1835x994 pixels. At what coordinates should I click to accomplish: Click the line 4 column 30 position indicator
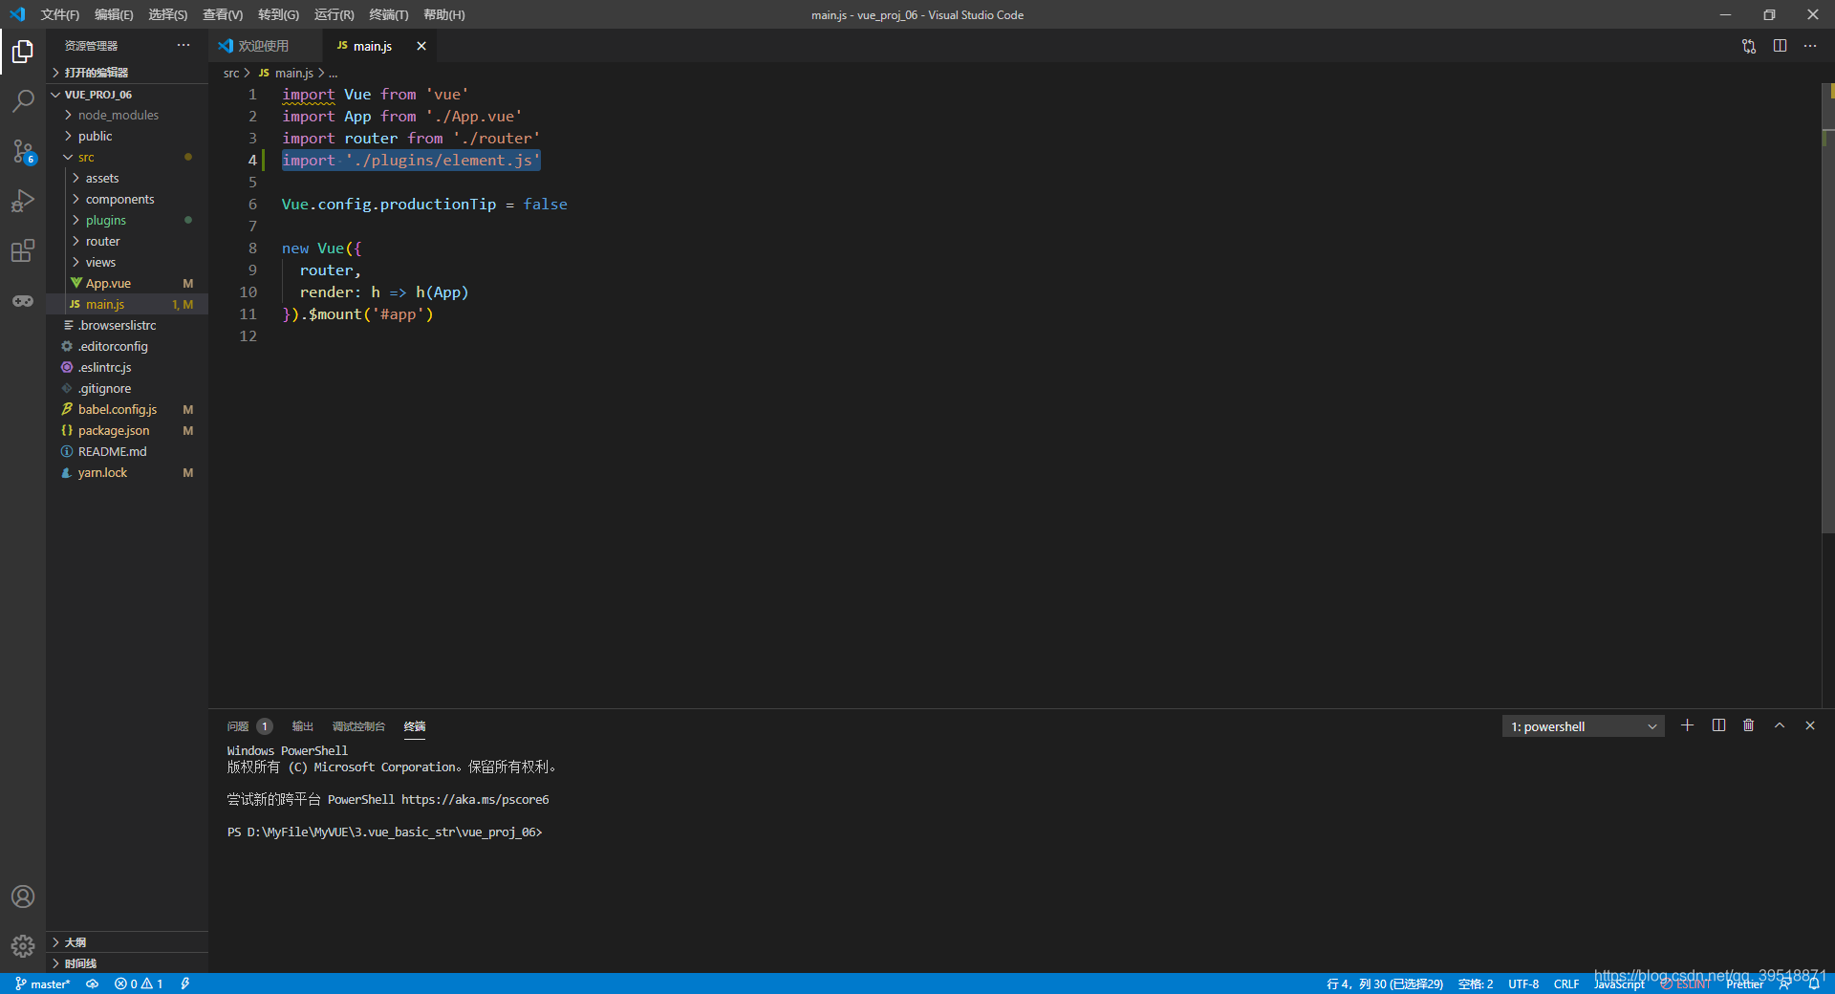pos(1385,983)
